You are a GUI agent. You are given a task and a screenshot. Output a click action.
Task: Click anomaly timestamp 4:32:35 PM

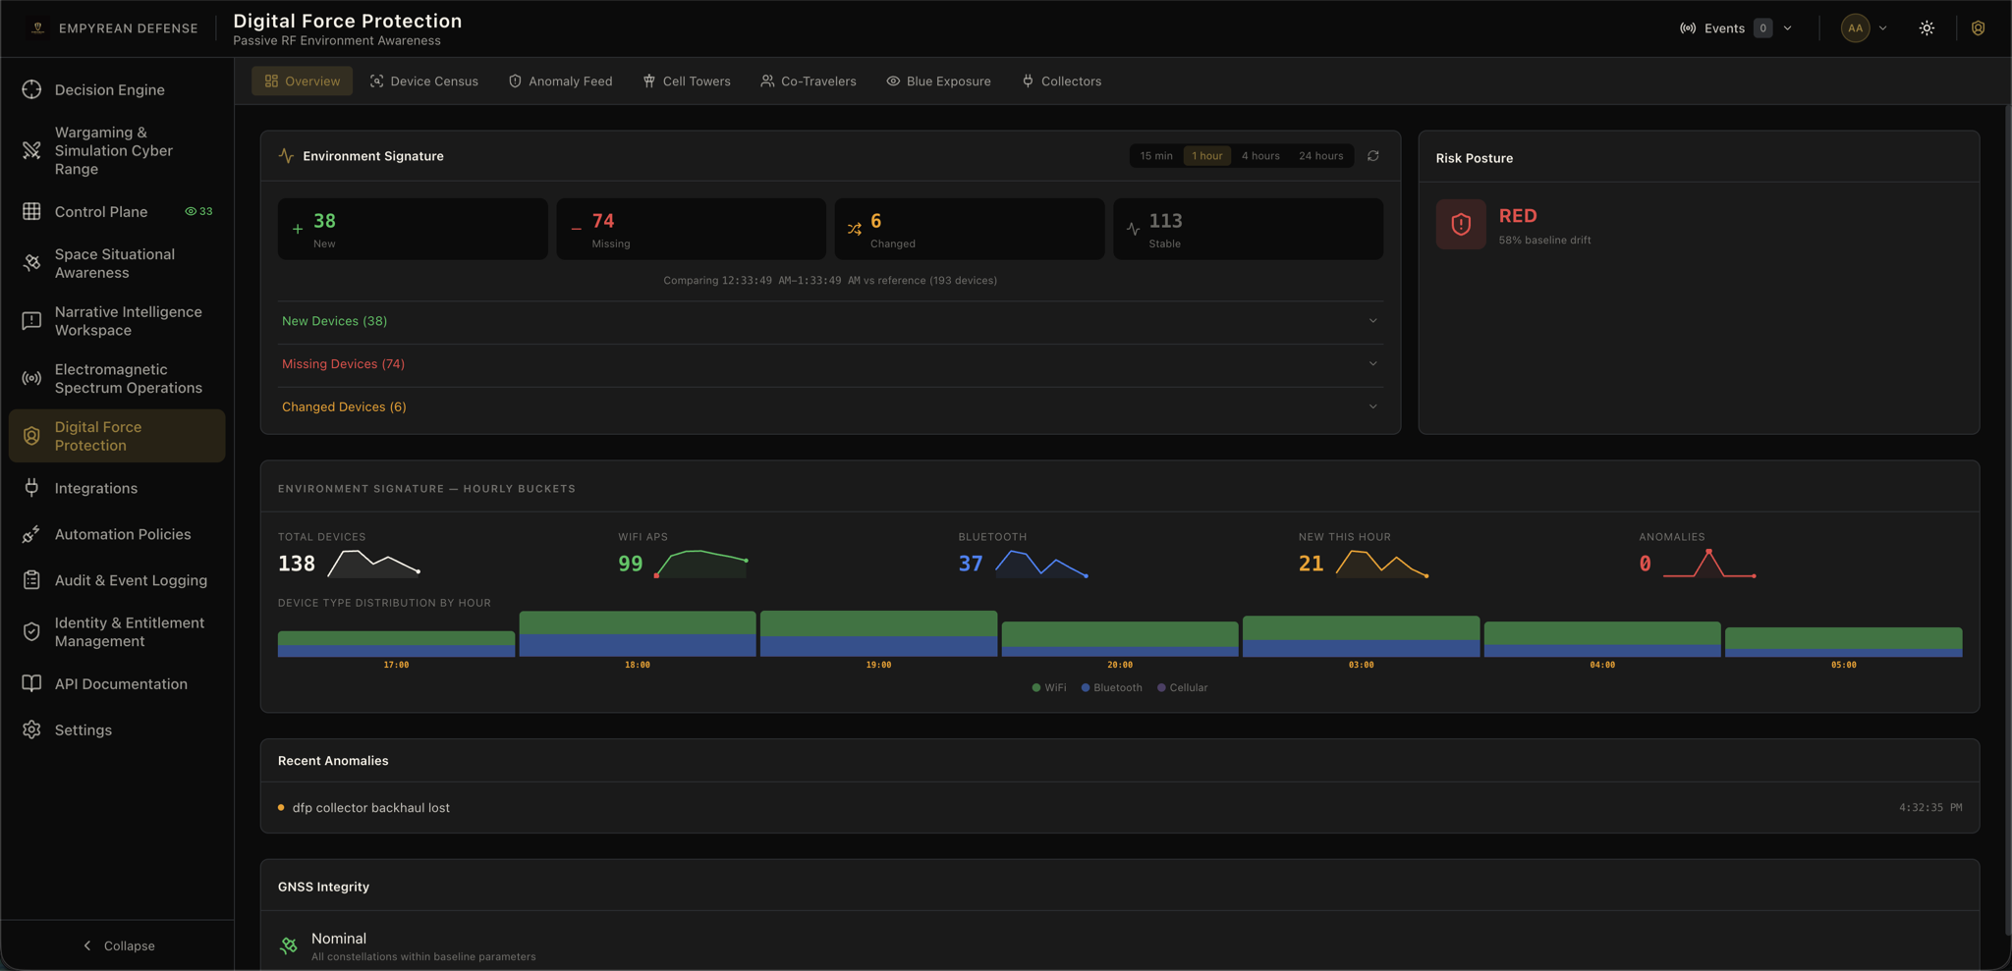1930,808
